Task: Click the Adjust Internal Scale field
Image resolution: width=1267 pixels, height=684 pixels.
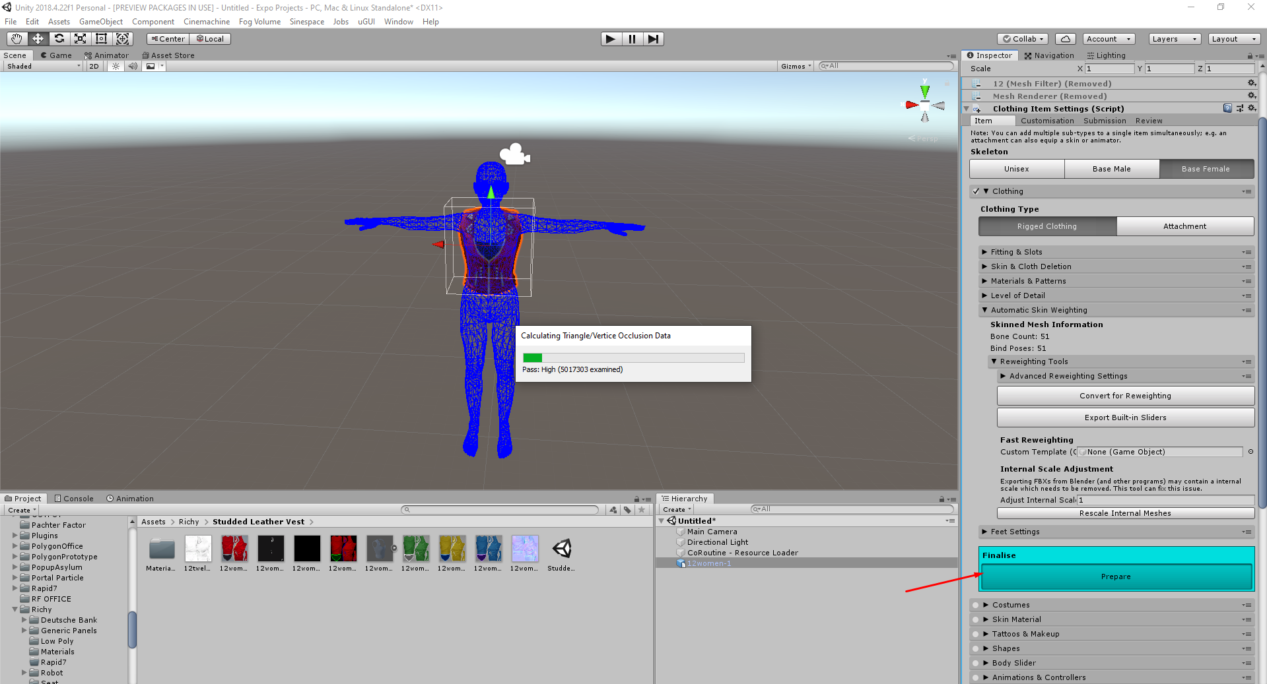Action: pos(1165,500)
